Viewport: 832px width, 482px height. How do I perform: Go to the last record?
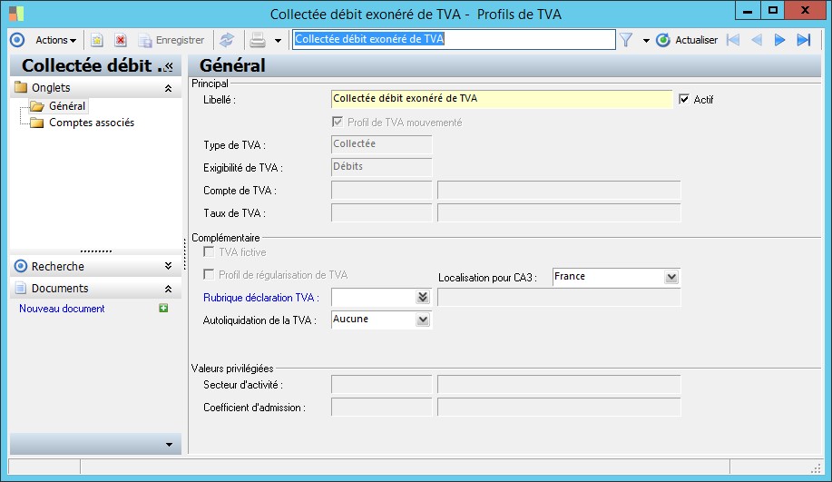(x=804, y=40)
